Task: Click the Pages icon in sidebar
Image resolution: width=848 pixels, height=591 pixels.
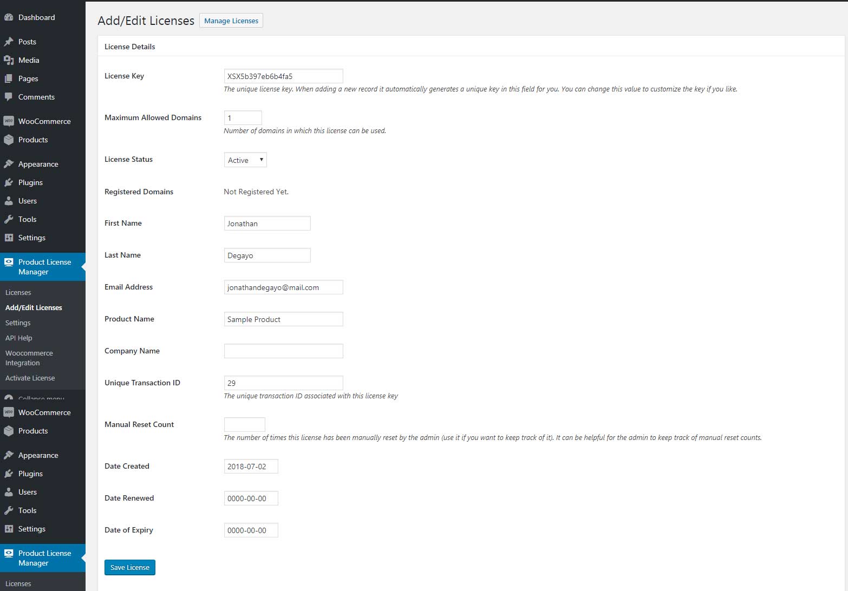Action: pos(9,78)
